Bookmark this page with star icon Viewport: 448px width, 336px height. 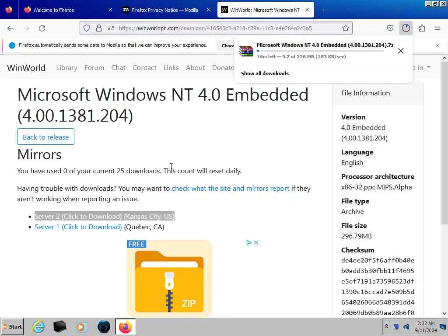346,28
